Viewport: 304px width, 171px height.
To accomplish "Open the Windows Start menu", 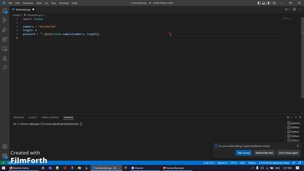I will point(3,168).
